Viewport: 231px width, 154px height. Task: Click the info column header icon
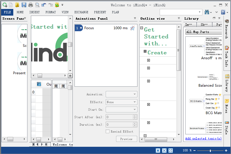39,84
